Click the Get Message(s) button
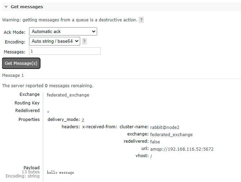Image resolution: width=241 pixels, height=182 pixels. click(21, 63)
